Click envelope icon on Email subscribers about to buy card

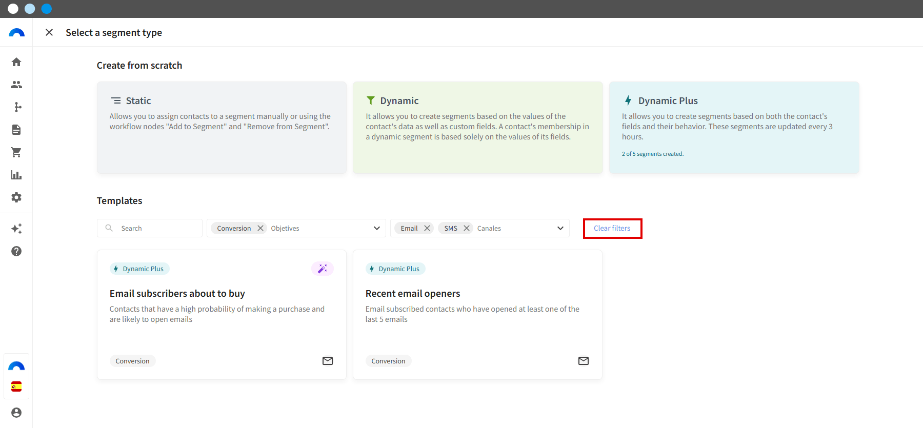click(x=328, y=361)
